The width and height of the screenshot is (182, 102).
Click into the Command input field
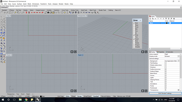[x=94, y=7]
